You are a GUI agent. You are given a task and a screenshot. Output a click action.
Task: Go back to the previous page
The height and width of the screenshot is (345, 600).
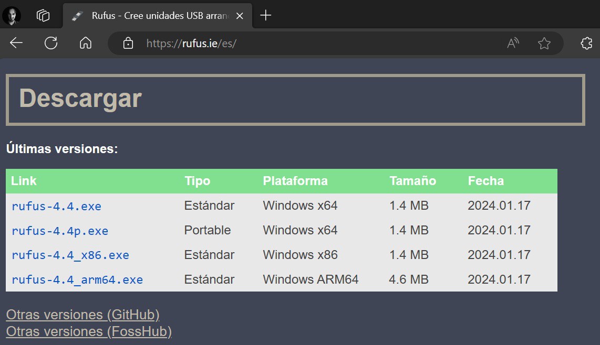pos(16,43)
